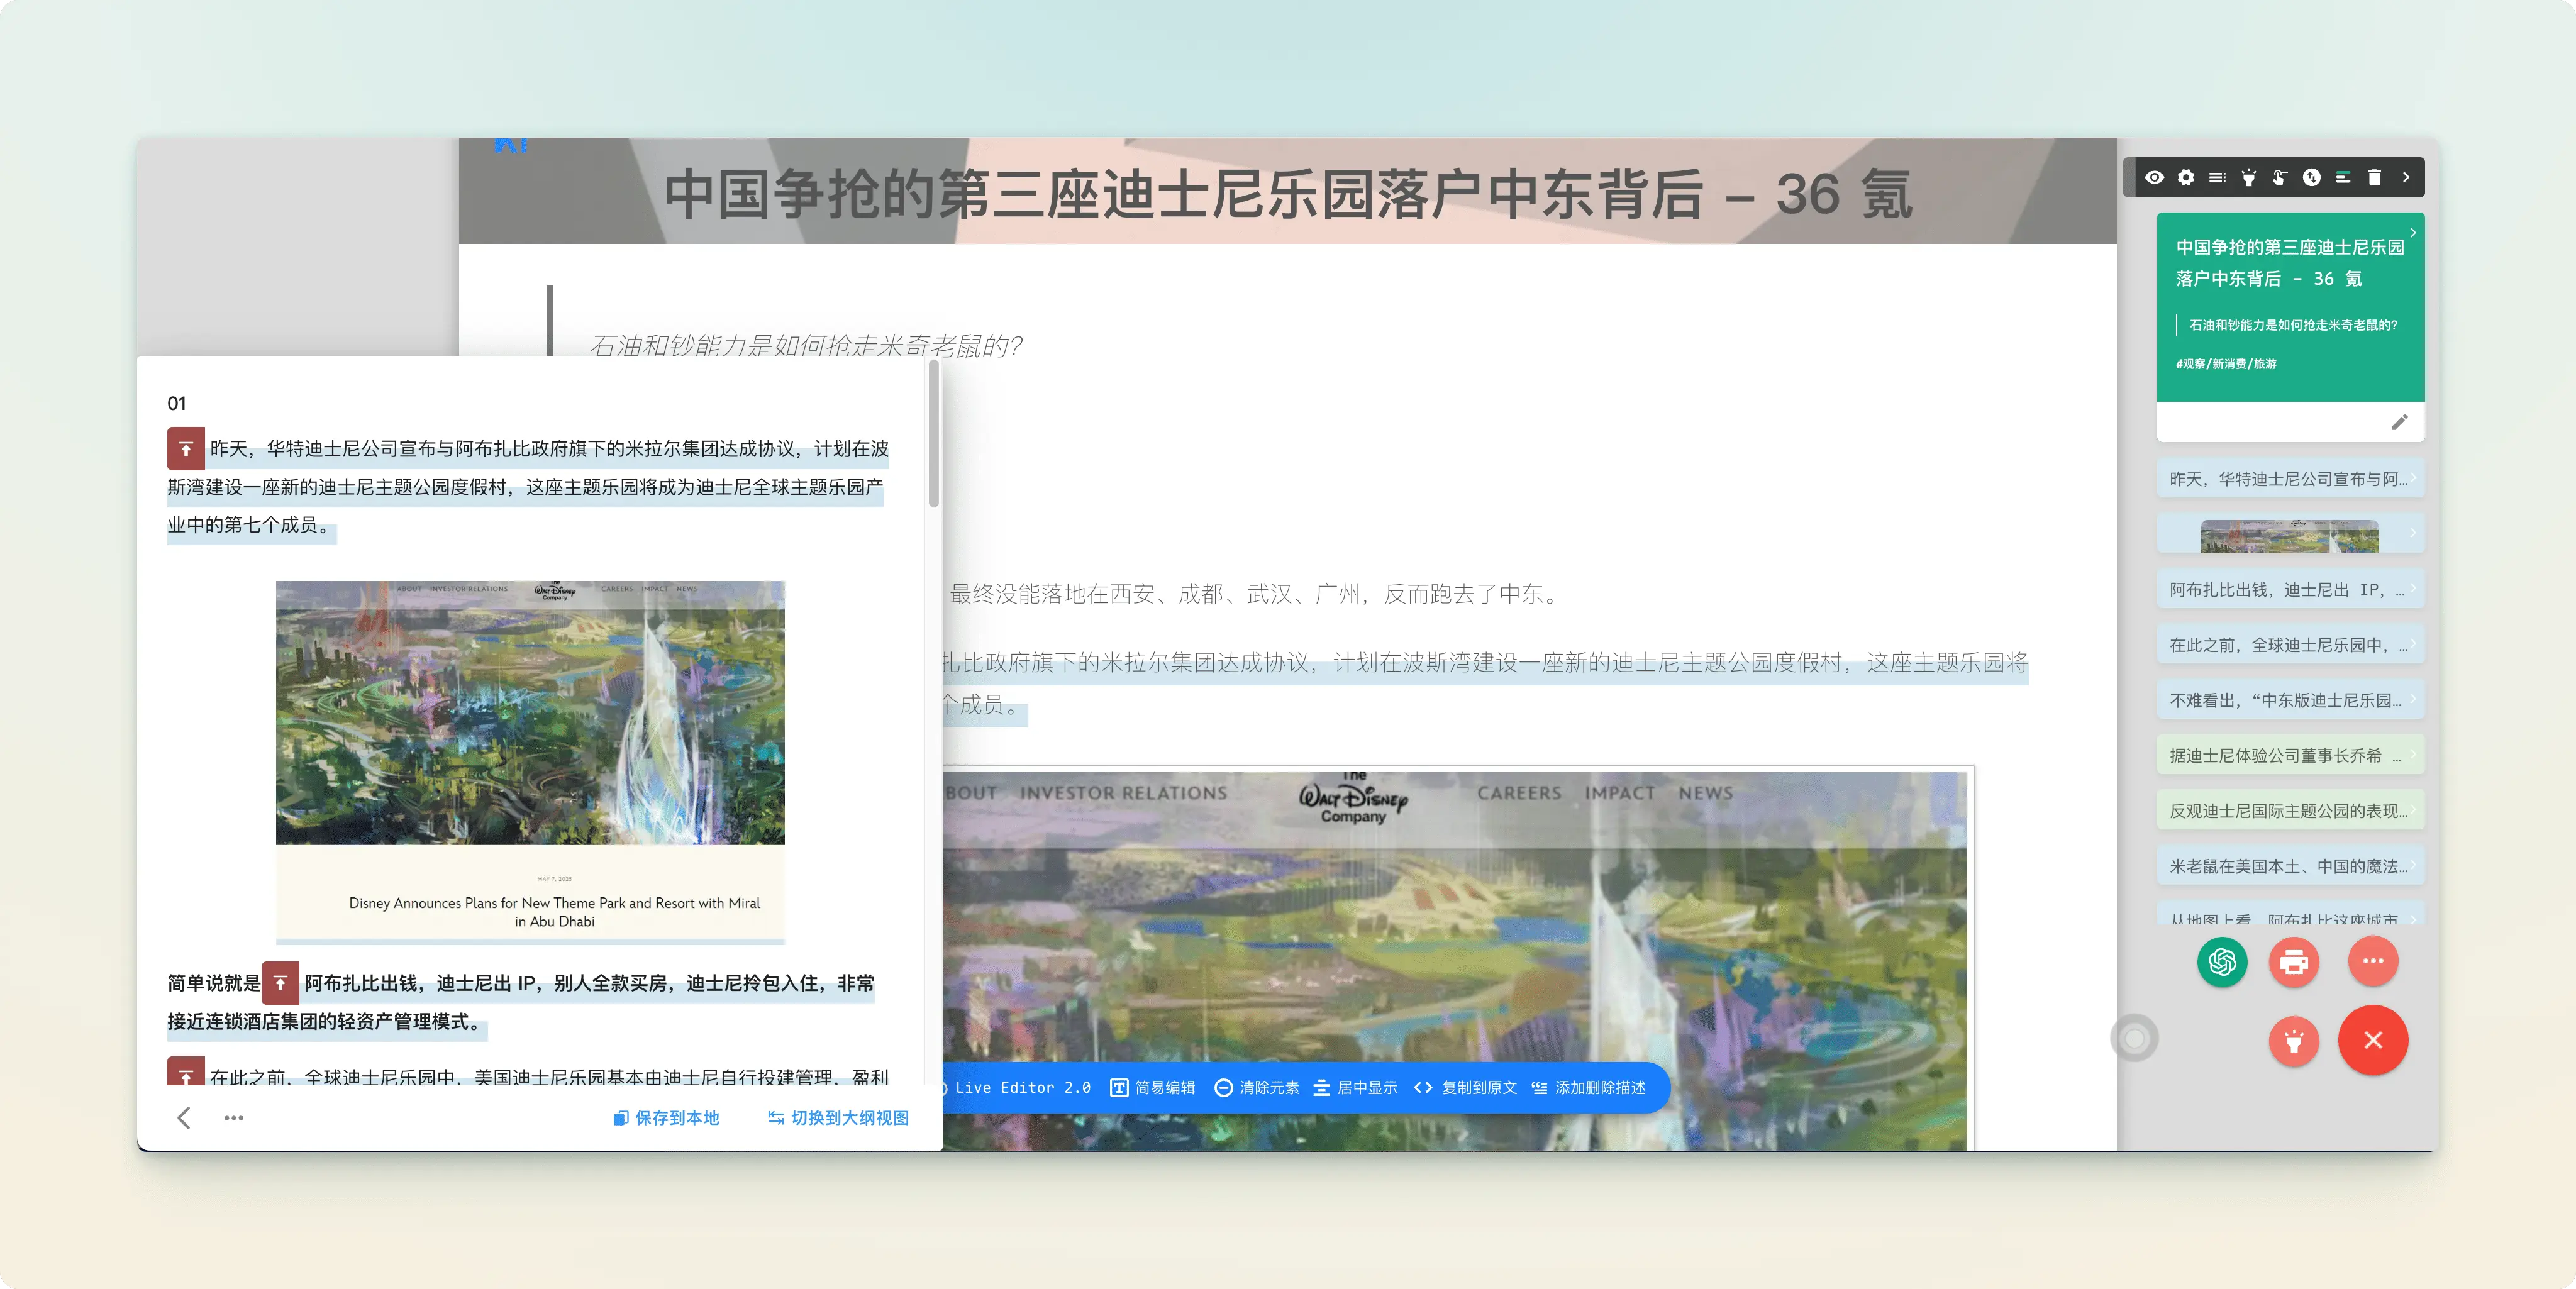Click the up-down arrows circle icon
This screenshot has height=1289, width=2576.
(2311, 177)
